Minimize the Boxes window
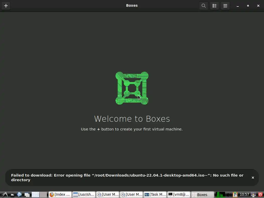 [x=237, y=6]
